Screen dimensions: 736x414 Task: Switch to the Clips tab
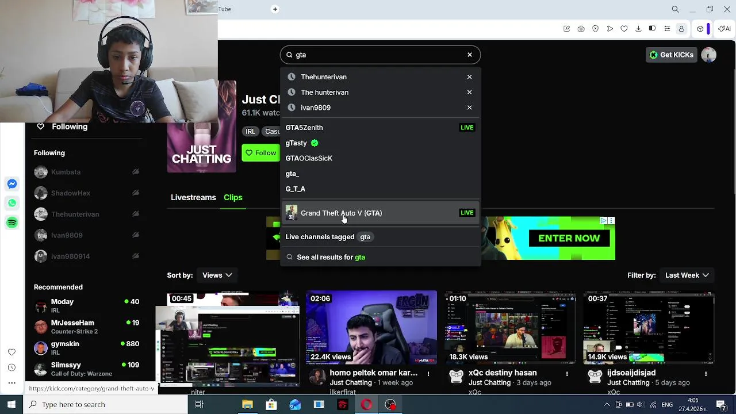[233, 197]
